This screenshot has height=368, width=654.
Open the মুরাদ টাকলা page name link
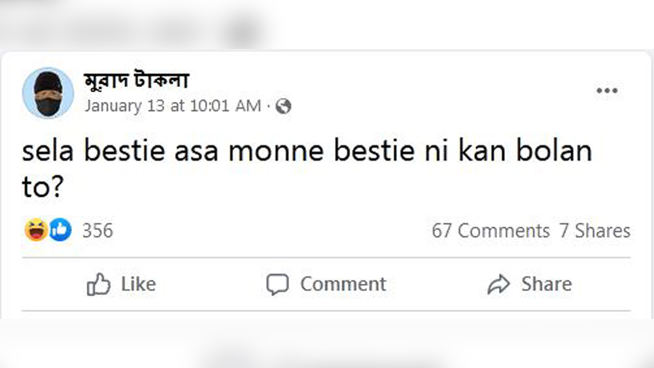(136, 81)
